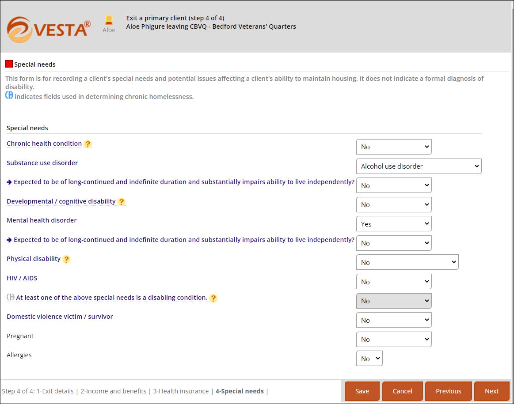514x404 pixels.
Task: Open the Substance use disorder dropdown
Action: (419, 166)
